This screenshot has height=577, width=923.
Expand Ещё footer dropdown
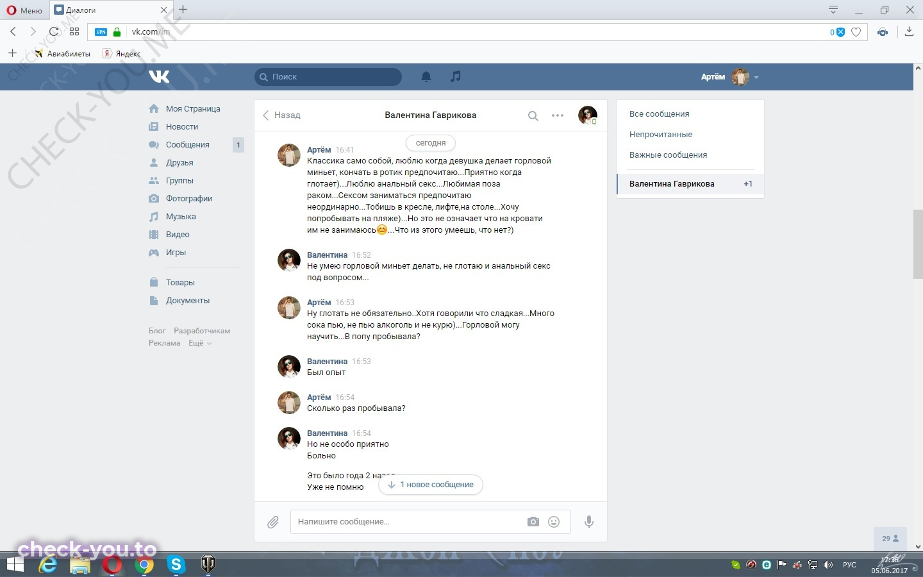click(x=199, y=343)
